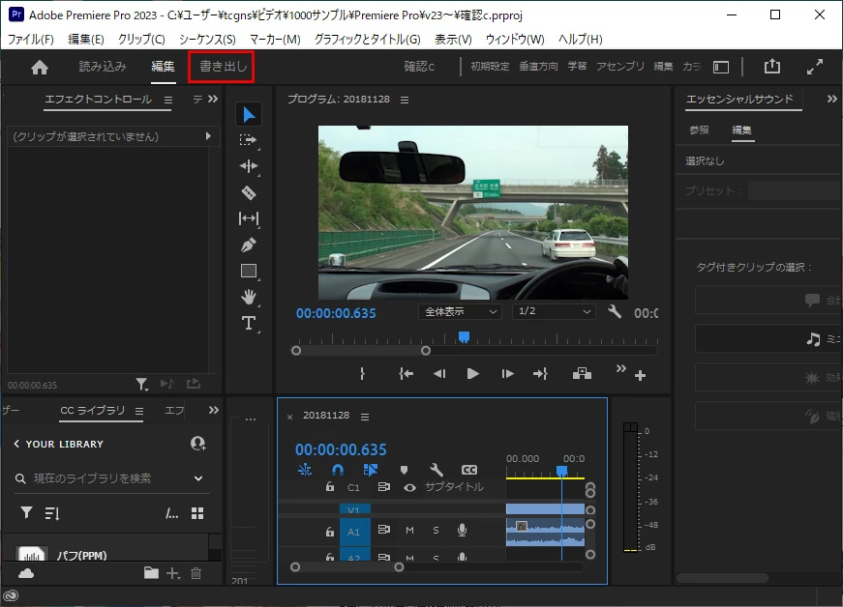Image resolution: width=843 pixels, height=607 pixels.
Task: Step forward one frame
Action: pos(507,373)
